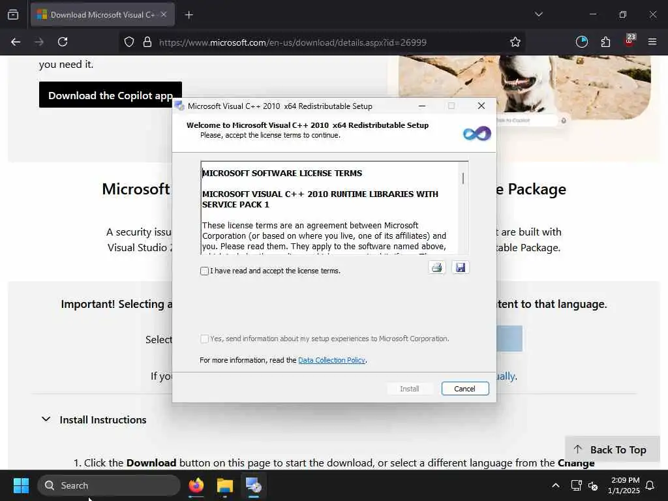Viewport: 668px width, 501px height.
Task: Open Firefox View in tab strip
Action: 13,15
